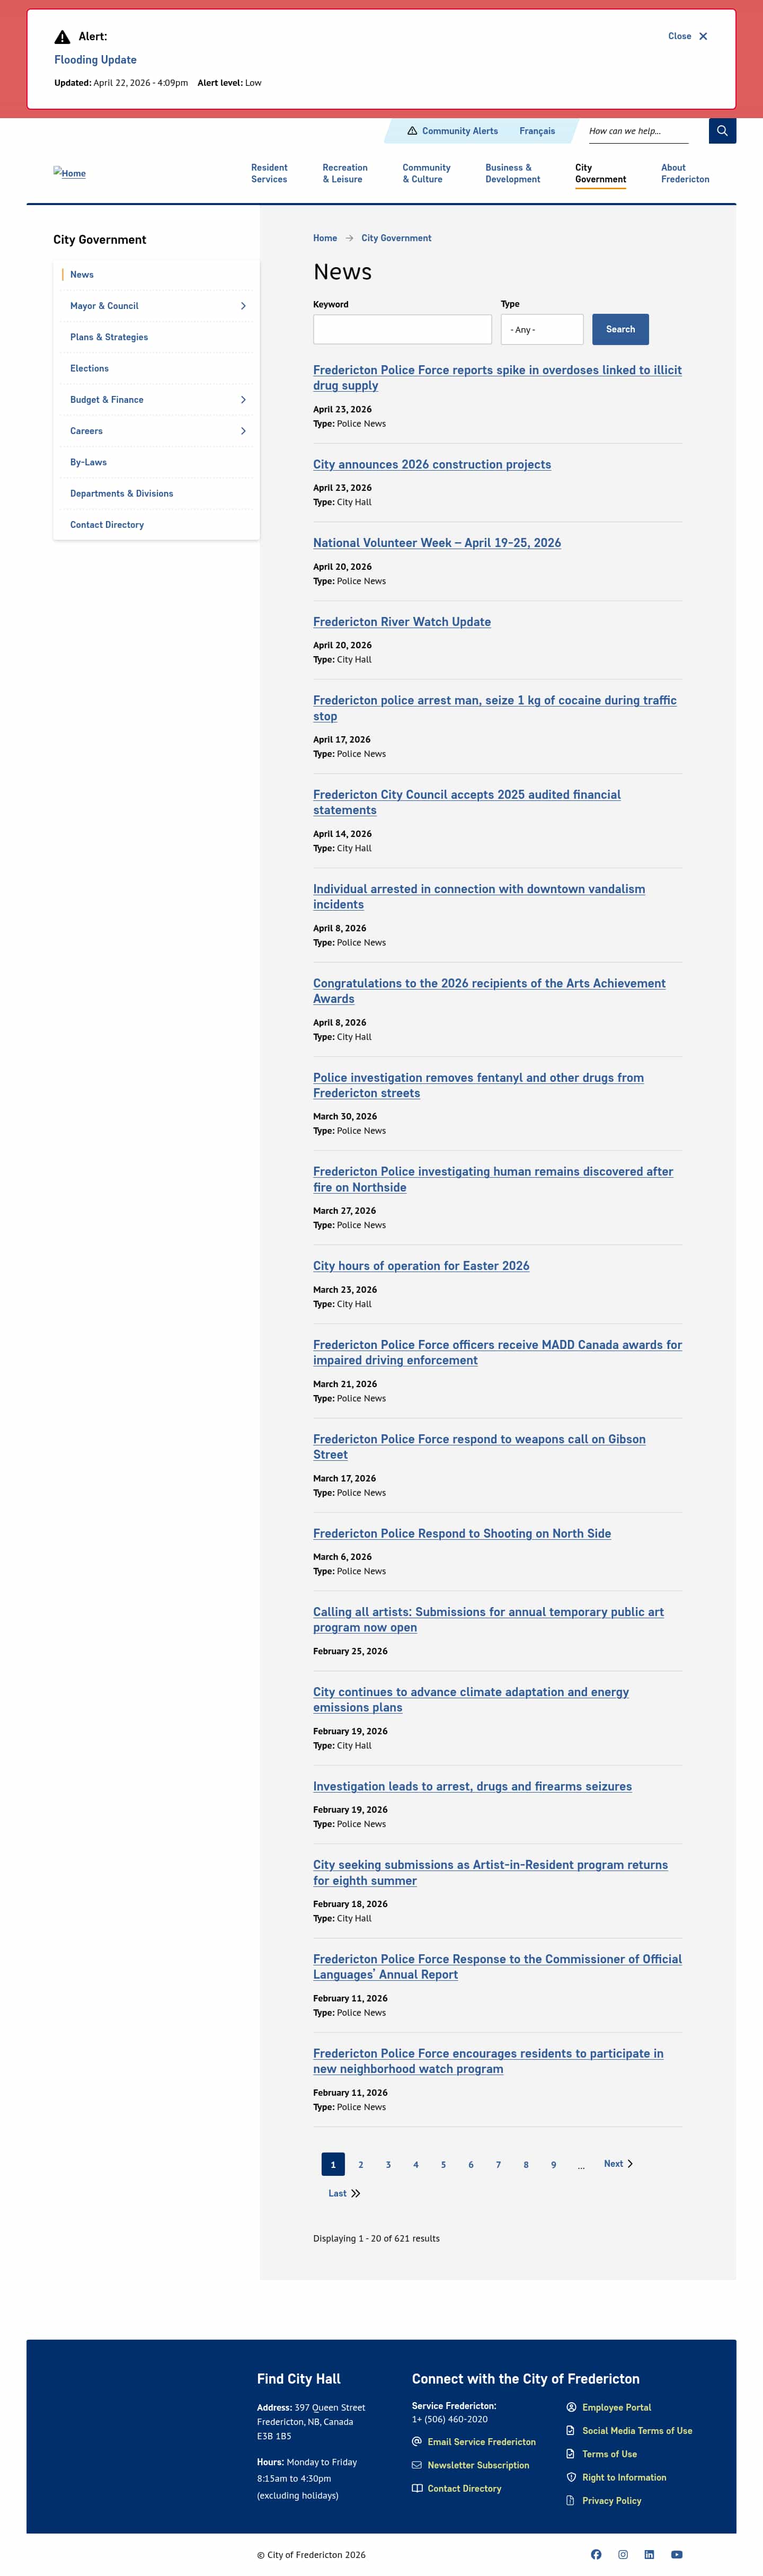Viewport: 763px width, 2576px height.
Task: Open the Resident Services menu
Action: click(x=269, y=174)
